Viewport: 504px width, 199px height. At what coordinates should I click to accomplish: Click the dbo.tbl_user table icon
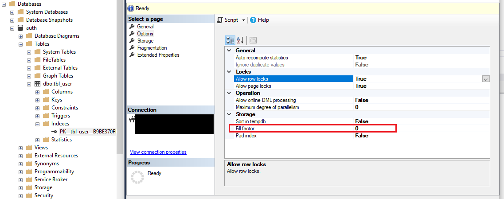(x=37, y=84)
